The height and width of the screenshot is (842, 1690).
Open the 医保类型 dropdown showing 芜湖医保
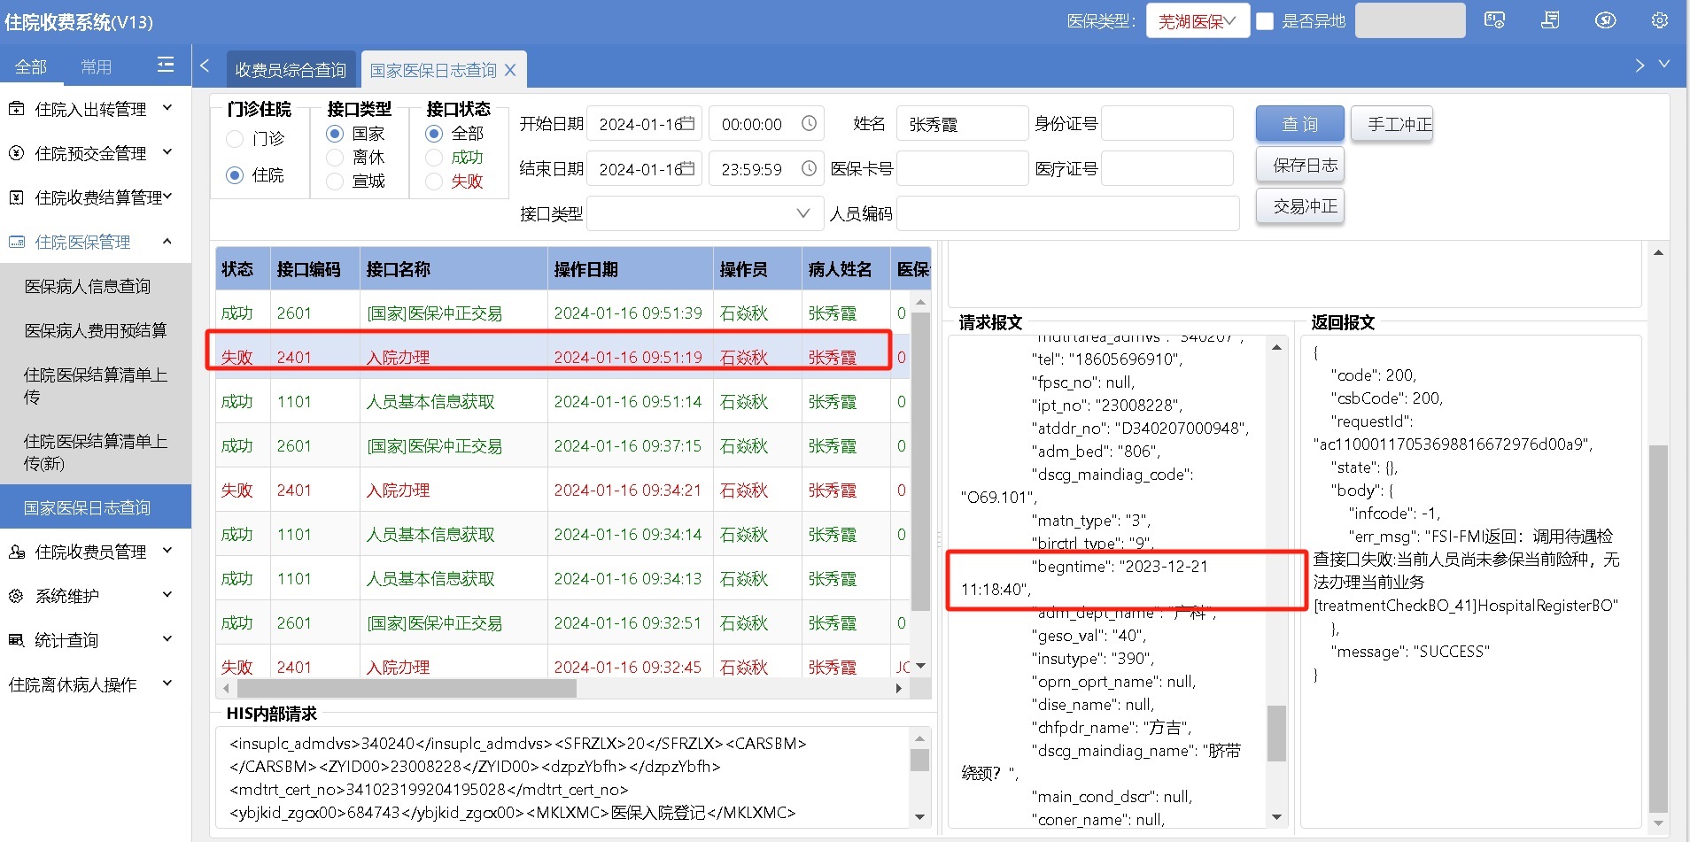(x=1198, y=21)
